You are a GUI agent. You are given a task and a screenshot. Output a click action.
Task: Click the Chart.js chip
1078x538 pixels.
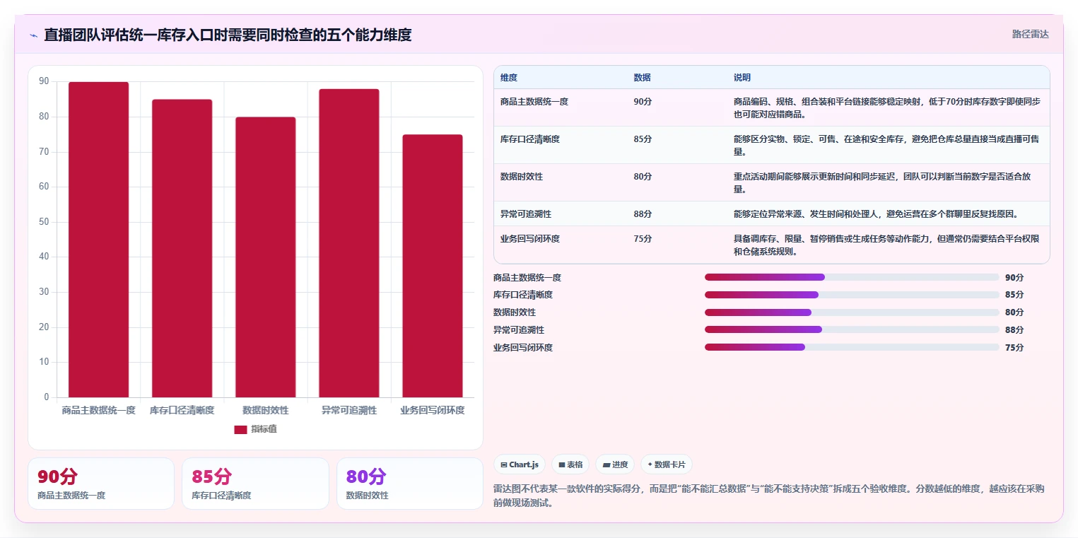(x=520, y=464)
